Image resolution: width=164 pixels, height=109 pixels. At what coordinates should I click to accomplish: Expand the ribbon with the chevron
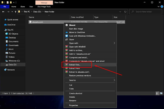[x=158, y=7]
